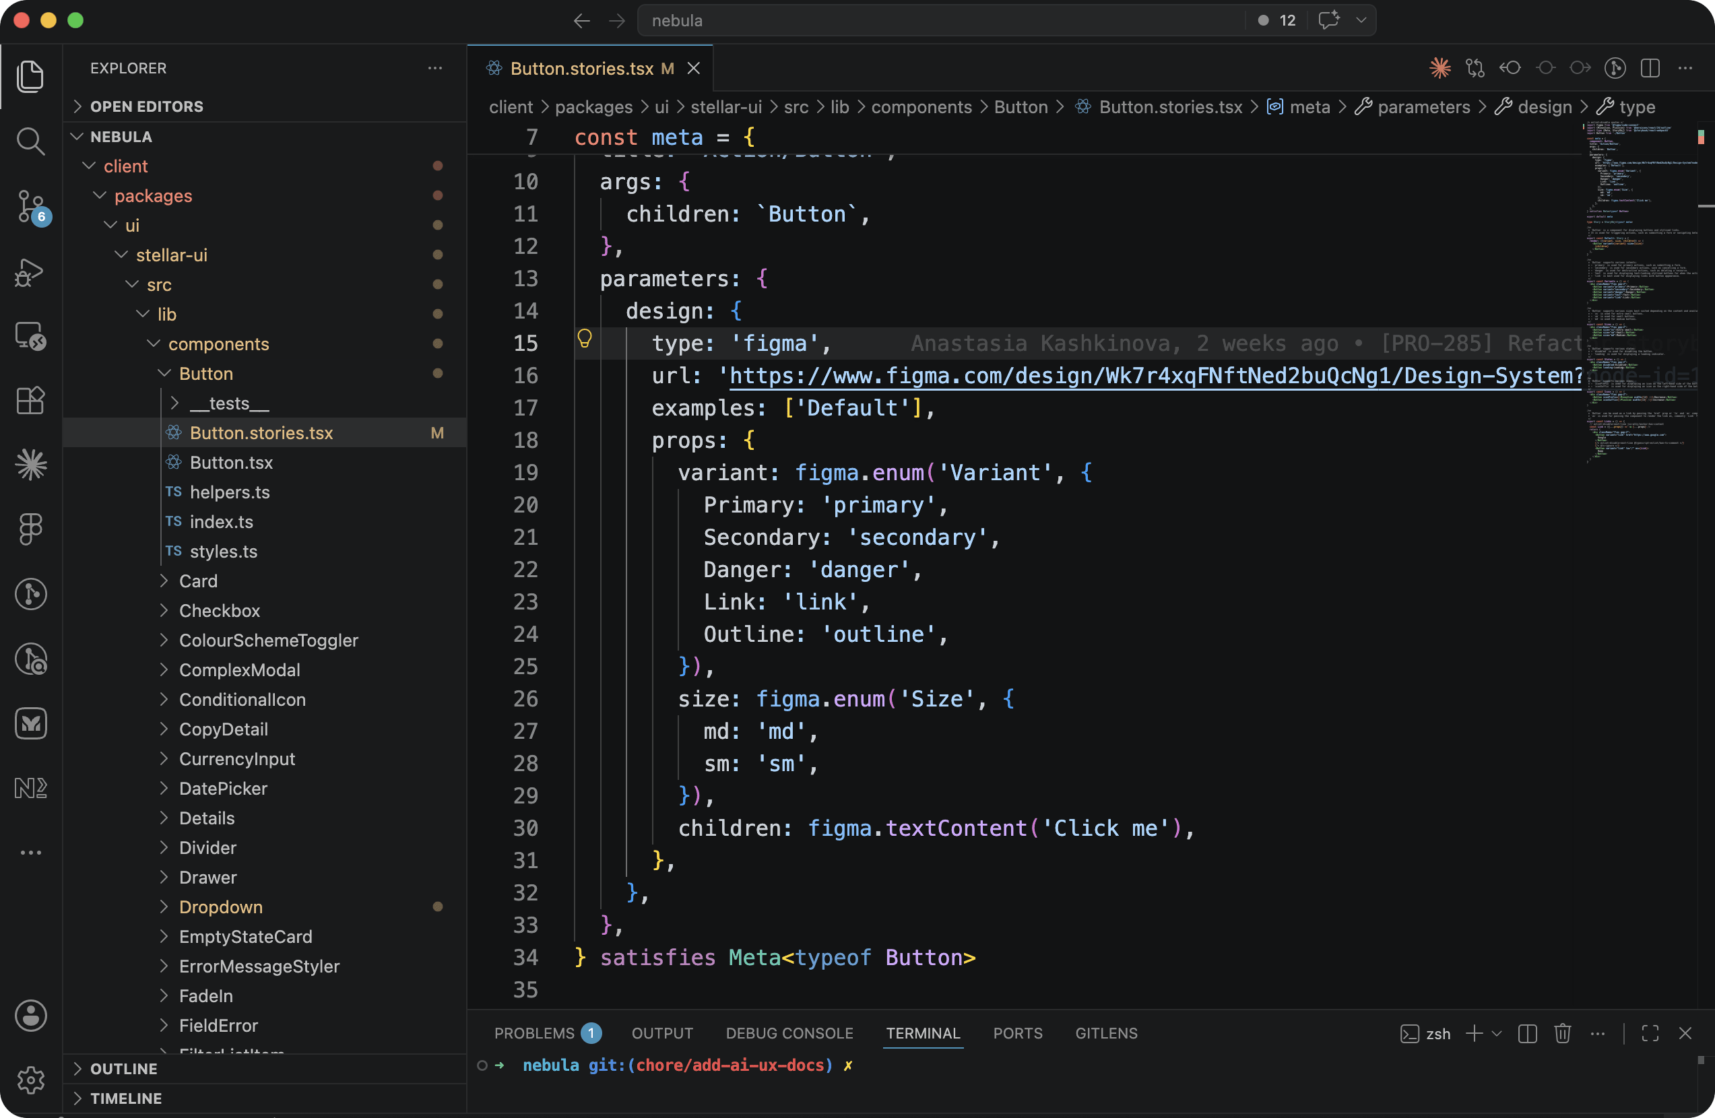Image resolution: width=1715 pixels, height=1118 pixels.
Task: Close the Button.stories.tsx tab
Action: (x=693, y=68)
